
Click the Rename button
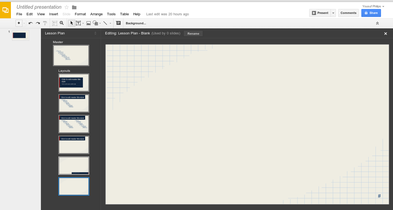click(x=193, y=34)
